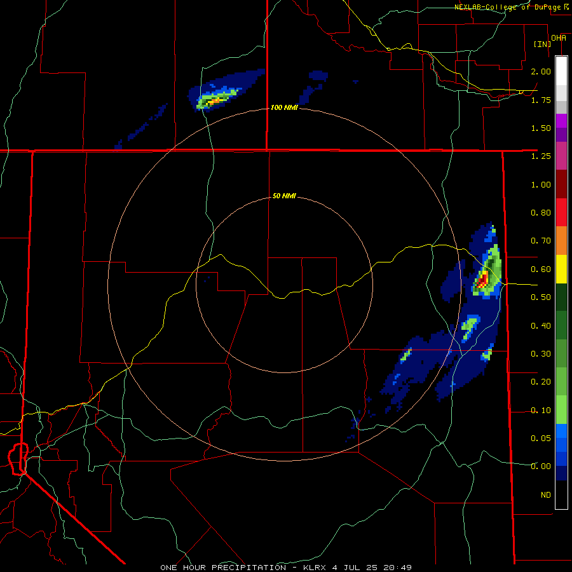Image resolution: width=572 pixels, height=572 pixels.
Task: Click the ND legend label
Action: tap(546, 495)
